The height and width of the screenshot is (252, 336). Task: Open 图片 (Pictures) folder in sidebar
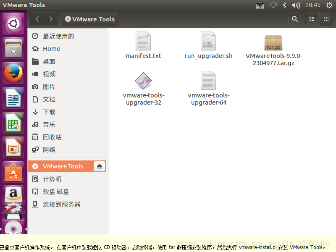[67, 87]
